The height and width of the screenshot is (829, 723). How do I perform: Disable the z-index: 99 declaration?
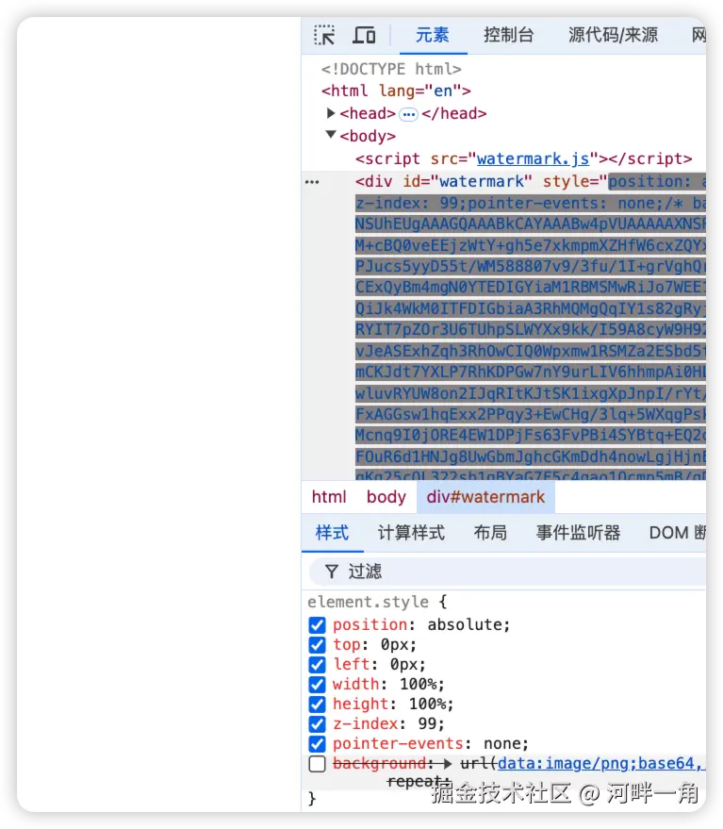click(317, 724)
